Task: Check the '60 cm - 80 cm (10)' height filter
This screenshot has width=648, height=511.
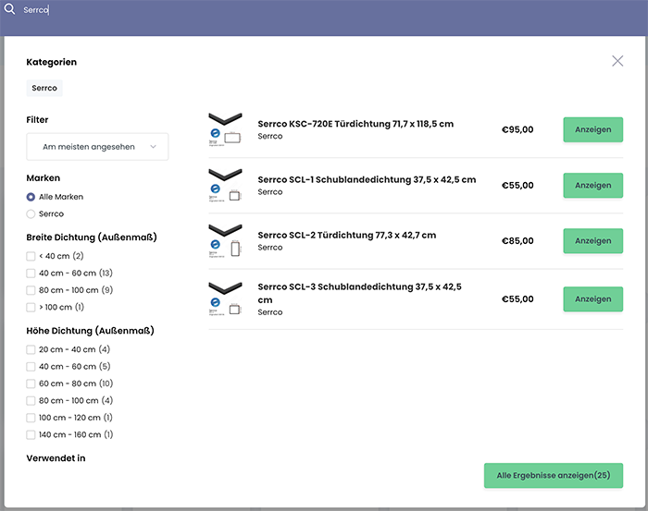Action: tap(31, 383)
